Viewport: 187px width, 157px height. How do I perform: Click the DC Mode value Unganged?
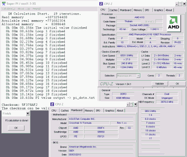tap(167, 98)
